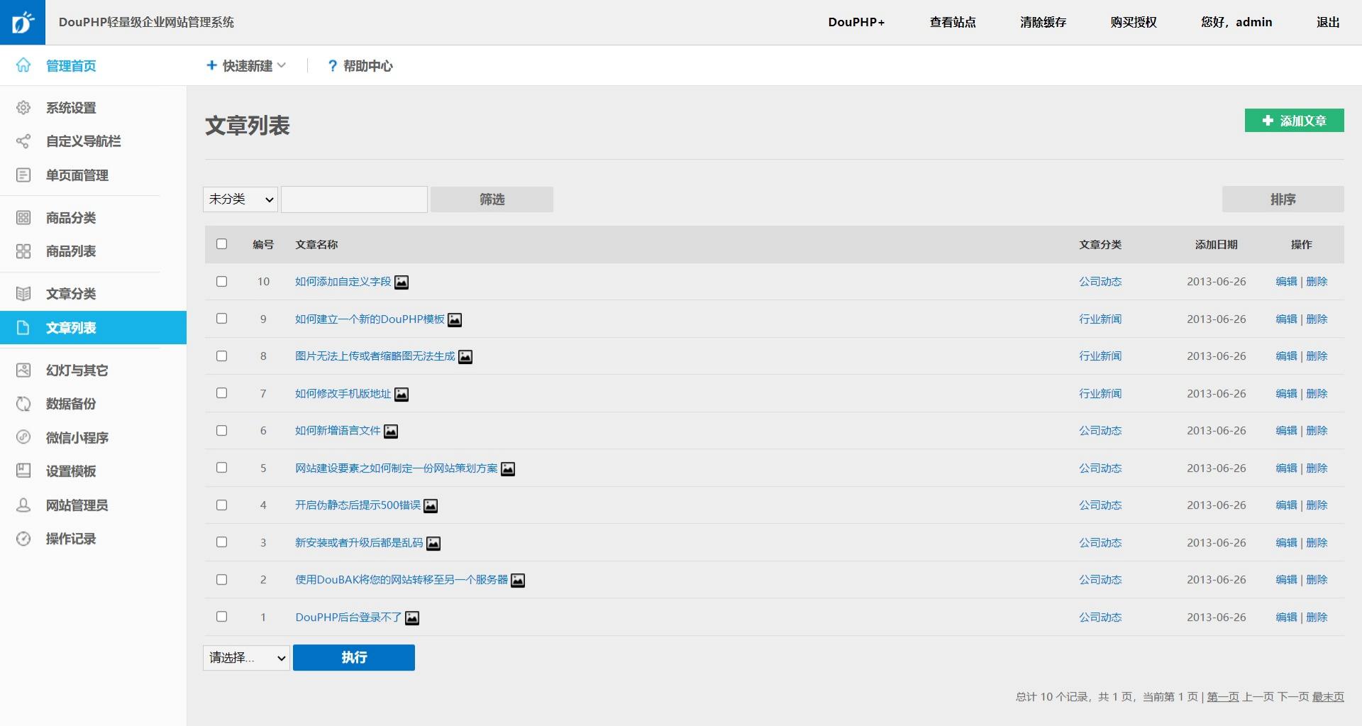1362x726 pixels.
Task: Click the green 添加文章 button
Action: (x=1293, y=121)
